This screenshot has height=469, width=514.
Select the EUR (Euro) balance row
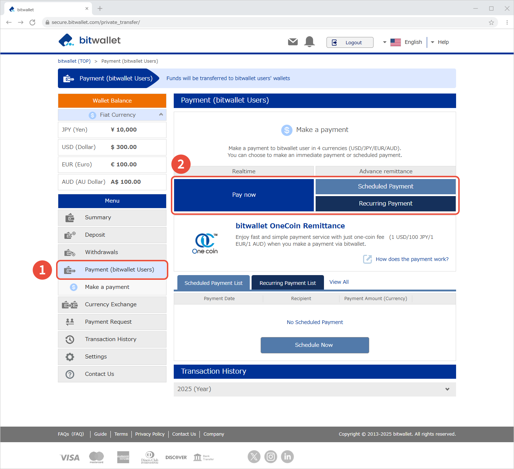[112, 165]
